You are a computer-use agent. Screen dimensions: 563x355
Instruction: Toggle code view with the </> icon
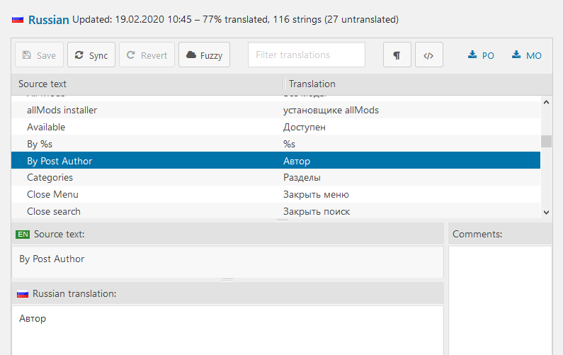pos(429,55)
